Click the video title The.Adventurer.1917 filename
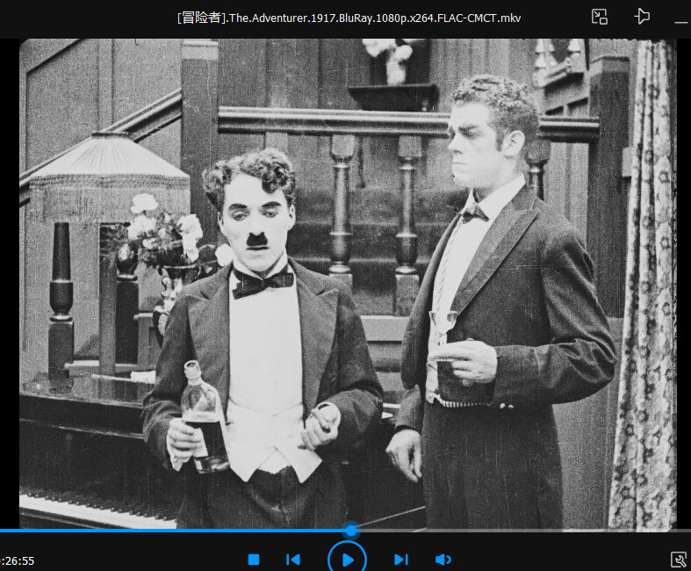This screenshot has width=691, height=571. pos(349,18)
